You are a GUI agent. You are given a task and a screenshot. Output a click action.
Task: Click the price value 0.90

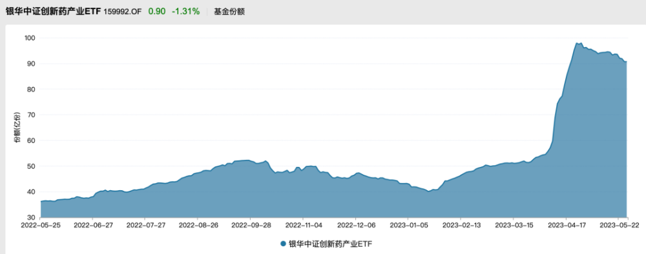coord(157,12)
